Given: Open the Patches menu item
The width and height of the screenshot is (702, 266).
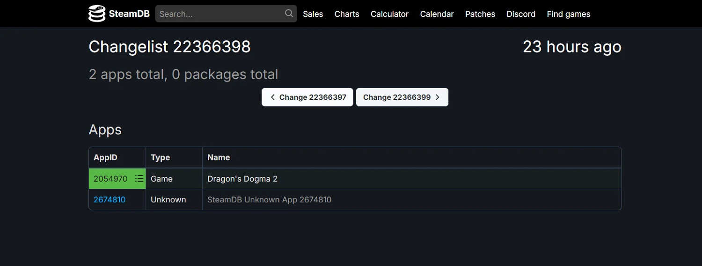Looking at the screenshot, I should (480, 14).
